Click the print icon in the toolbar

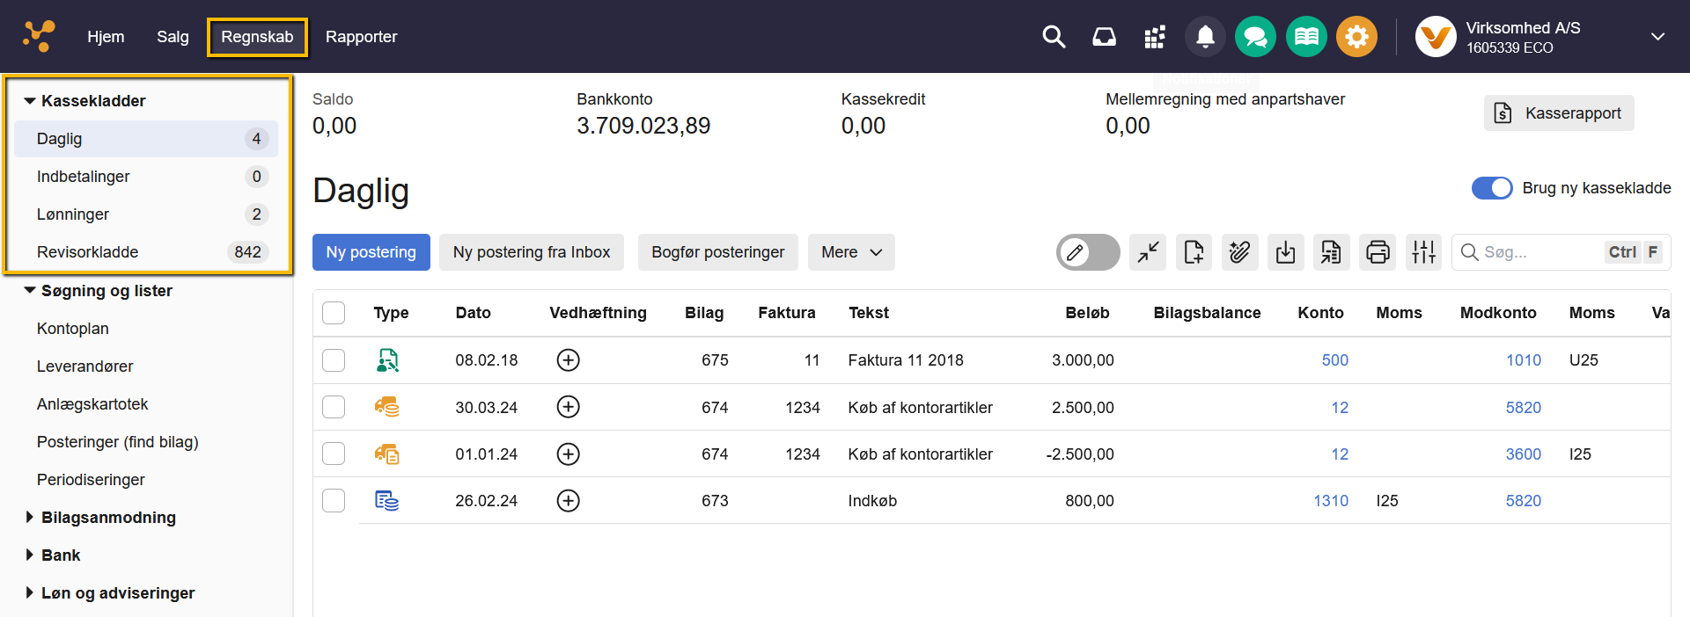(1378, 253)
